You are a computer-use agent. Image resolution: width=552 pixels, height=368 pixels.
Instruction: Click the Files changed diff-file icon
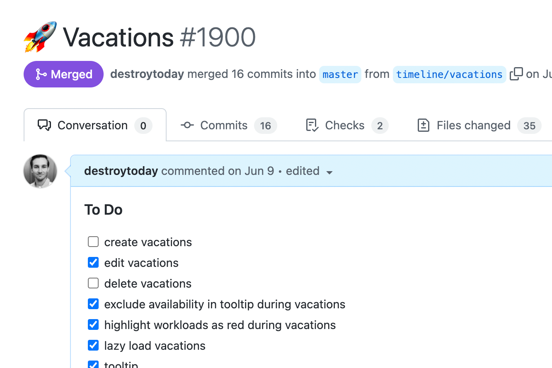424,125
